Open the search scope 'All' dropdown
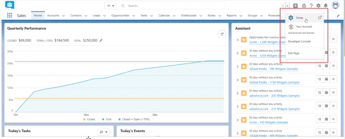The height and width of the screenshot is (139, 345). [x=111, y=6]
